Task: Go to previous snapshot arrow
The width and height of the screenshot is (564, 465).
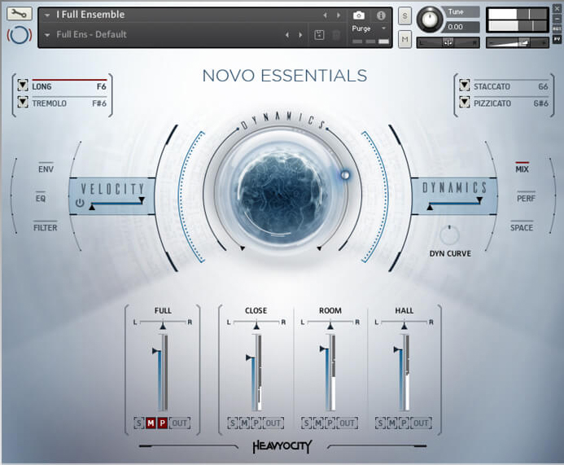Action: point(287,35)
